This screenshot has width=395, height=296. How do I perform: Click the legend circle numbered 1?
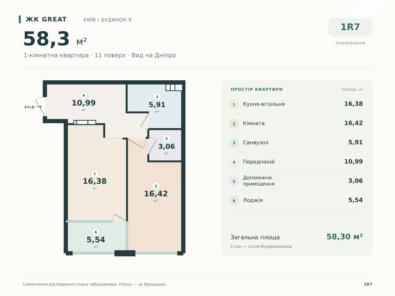234,105
